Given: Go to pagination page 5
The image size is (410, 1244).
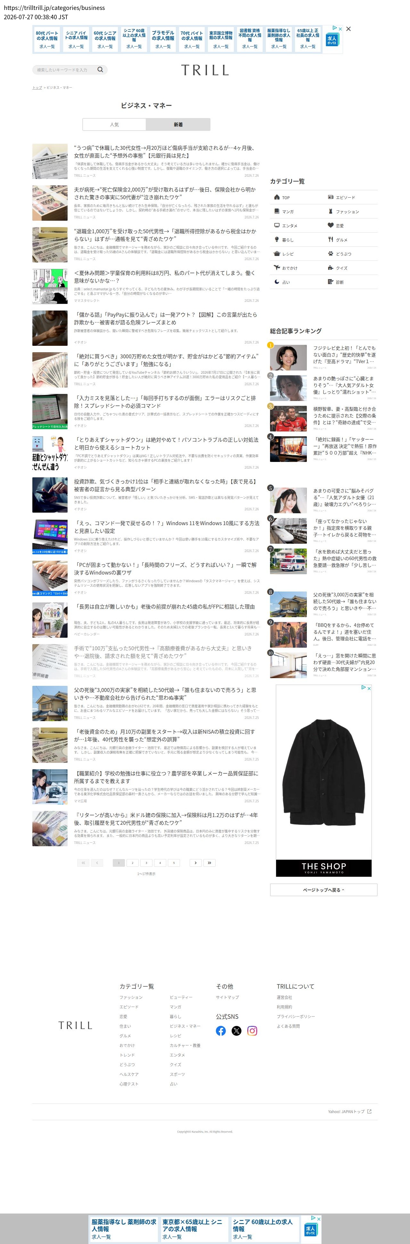Looking at the screenshot, I should [174, 863].
